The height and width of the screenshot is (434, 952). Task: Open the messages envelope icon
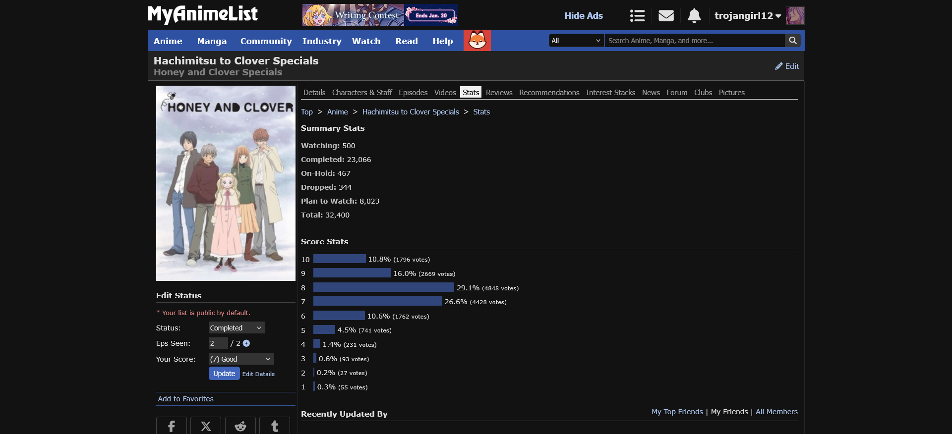pos(666,16)
